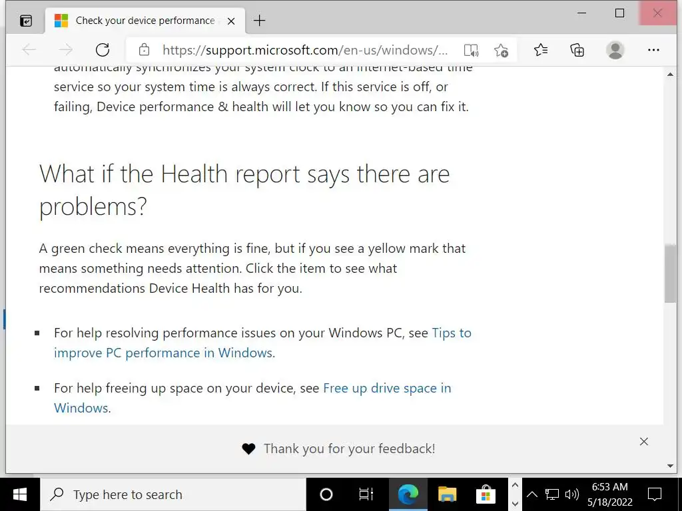Start Read aloud immersive reader
Viewport: 682px width, 511px height.
click(x=471, y=51)
